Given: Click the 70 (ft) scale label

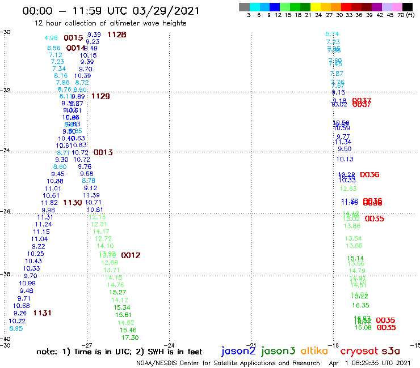Looking at the screenshot, I should coord(406,15).
